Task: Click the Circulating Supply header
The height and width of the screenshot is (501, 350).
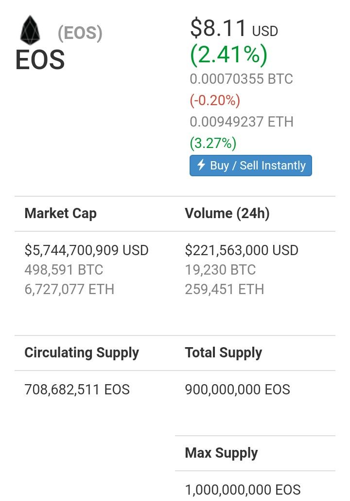Action: point(82,353)
